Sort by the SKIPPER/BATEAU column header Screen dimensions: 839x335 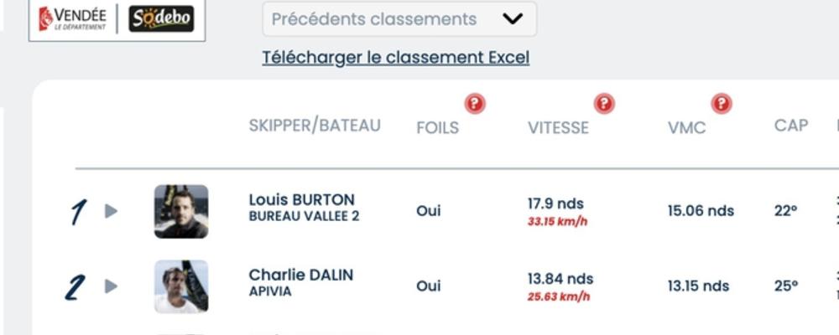click(315, 126)
